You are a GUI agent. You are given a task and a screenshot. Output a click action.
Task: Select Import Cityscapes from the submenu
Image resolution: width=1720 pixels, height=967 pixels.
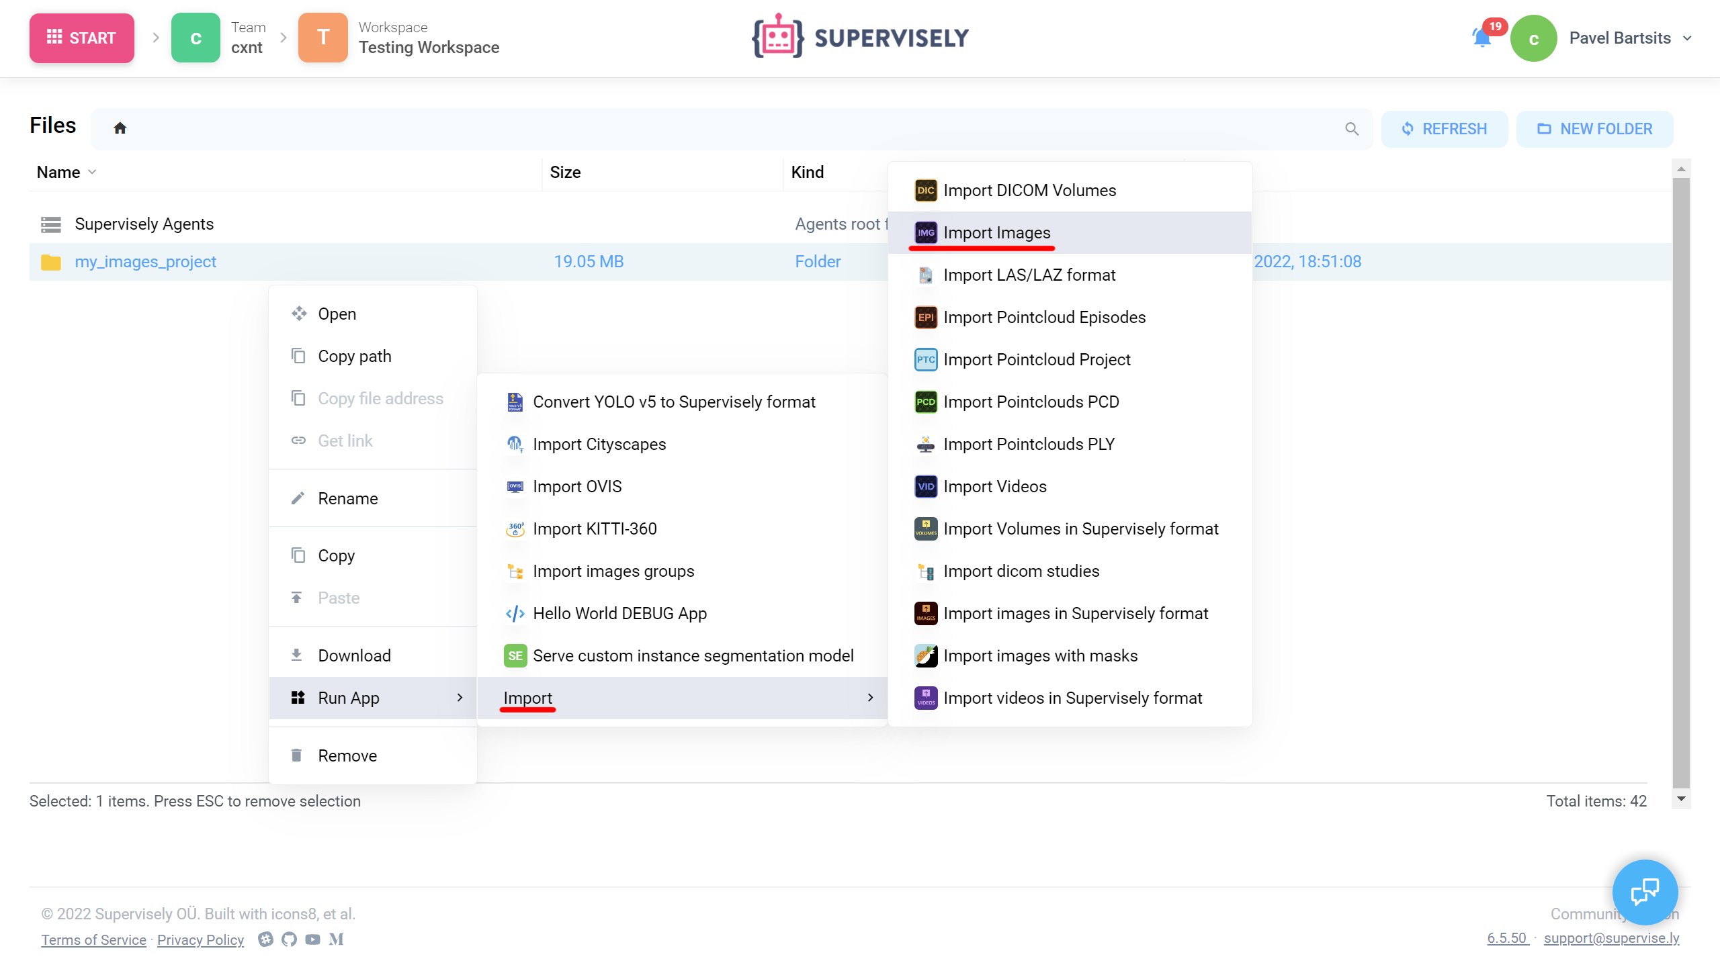point(599,445)
